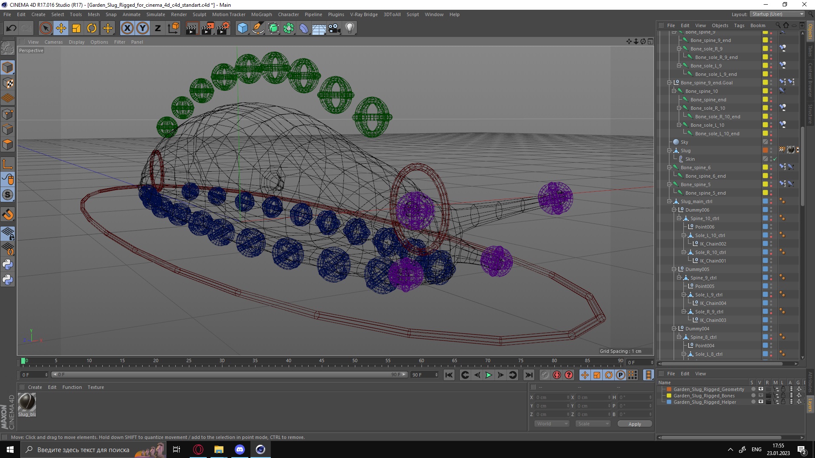Select the Move tool in toolbar
This screenshot has width=815, height=458.
[61, 28]
